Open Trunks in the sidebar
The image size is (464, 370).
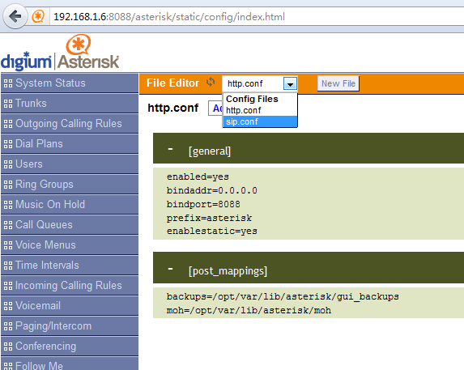70,103
